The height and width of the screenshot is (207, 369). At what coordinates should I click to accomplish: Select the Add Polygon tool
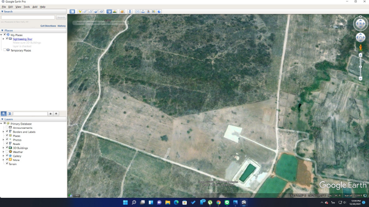tap(85, 11)
